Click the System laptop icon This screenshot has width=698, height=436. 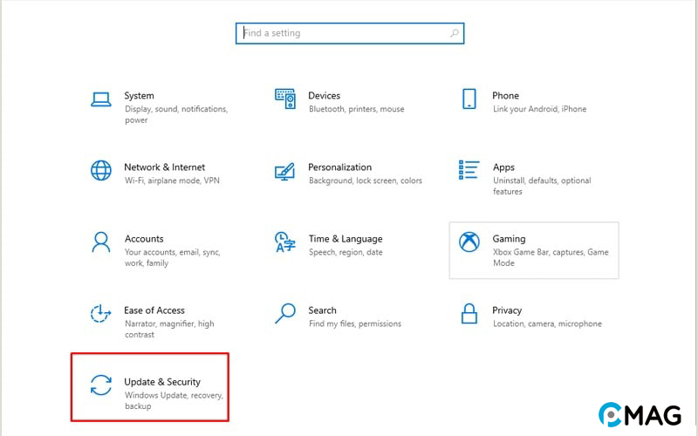101,99
